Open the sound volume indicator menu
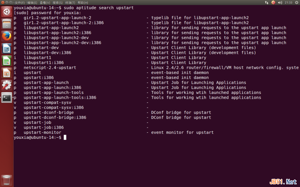300x187 pixels. click(280, 3)
